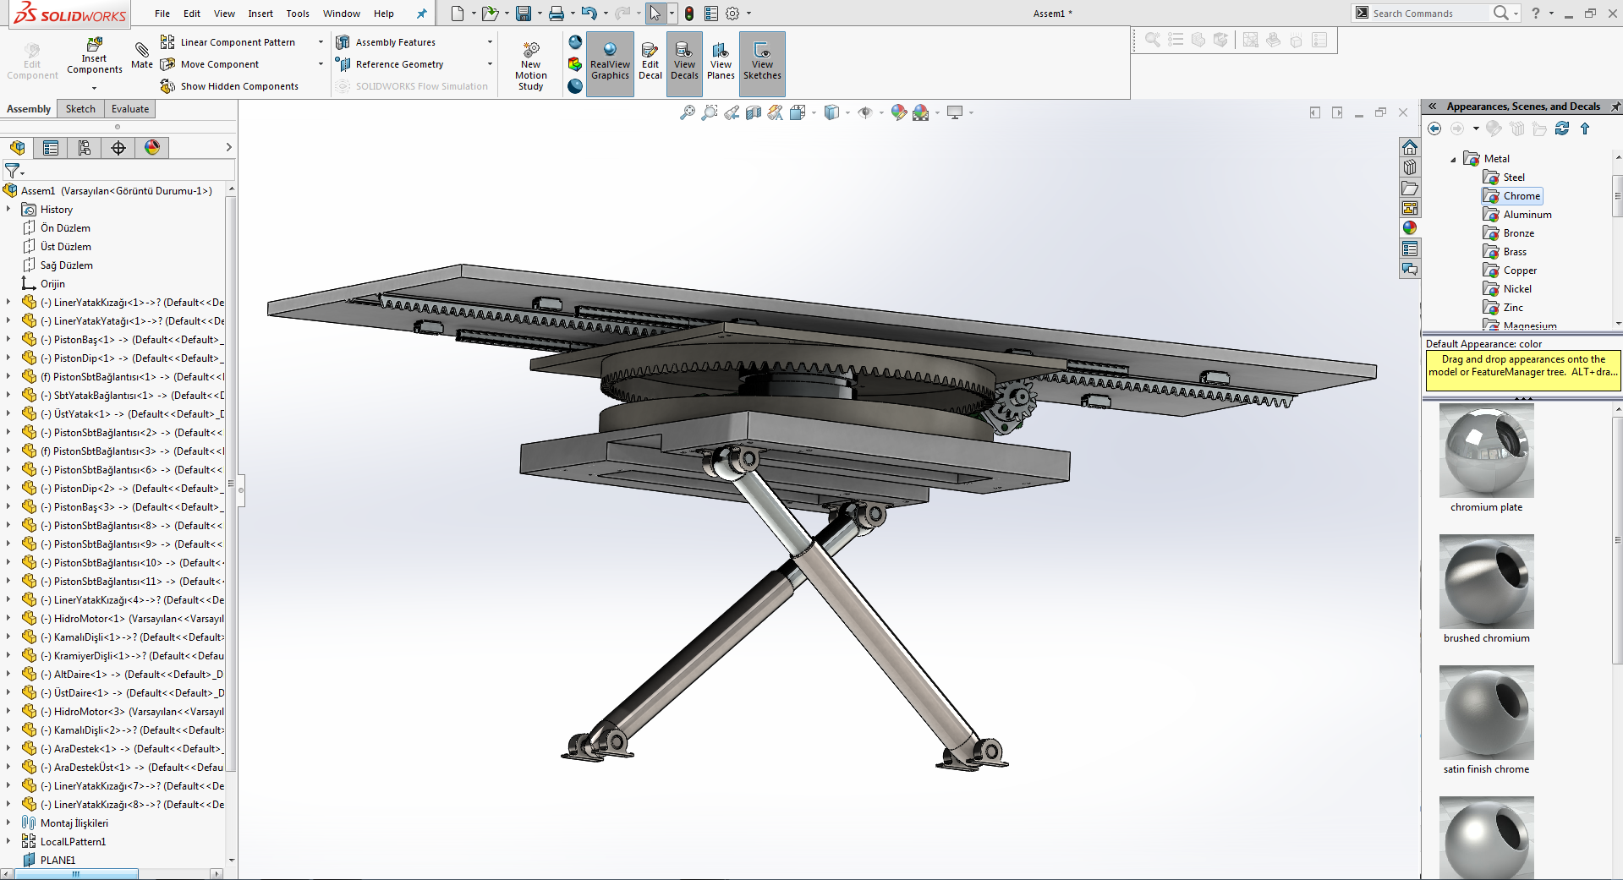Click the Print toolbar icon

tap(556, 14)
